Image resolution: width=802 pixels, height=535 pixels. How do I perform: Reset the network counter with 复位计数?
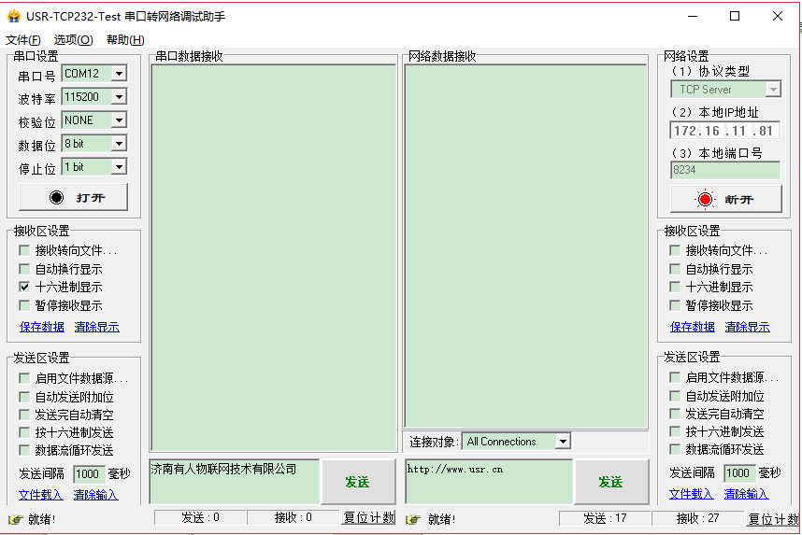(x=772, y=519)
